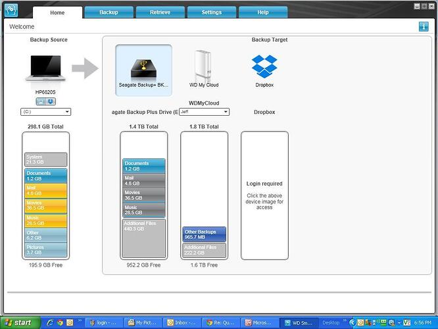Open the Inbox taskbar button
This screenshot has height=329, width=438.
[x=182, y=323]
